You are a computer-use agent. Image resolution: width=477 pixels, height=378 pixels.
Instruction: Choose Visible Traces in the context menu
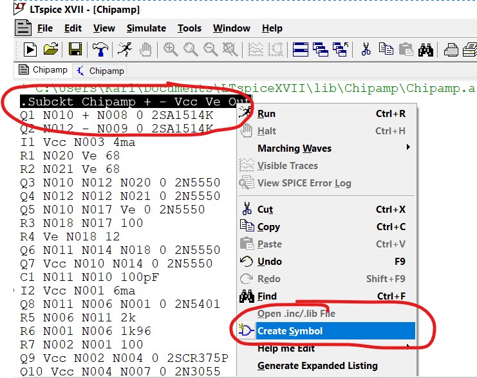326,166
